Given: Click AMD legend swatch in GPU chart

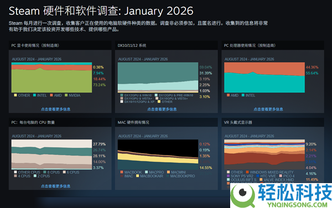Looking at the screenshot, I should point(51,95).
